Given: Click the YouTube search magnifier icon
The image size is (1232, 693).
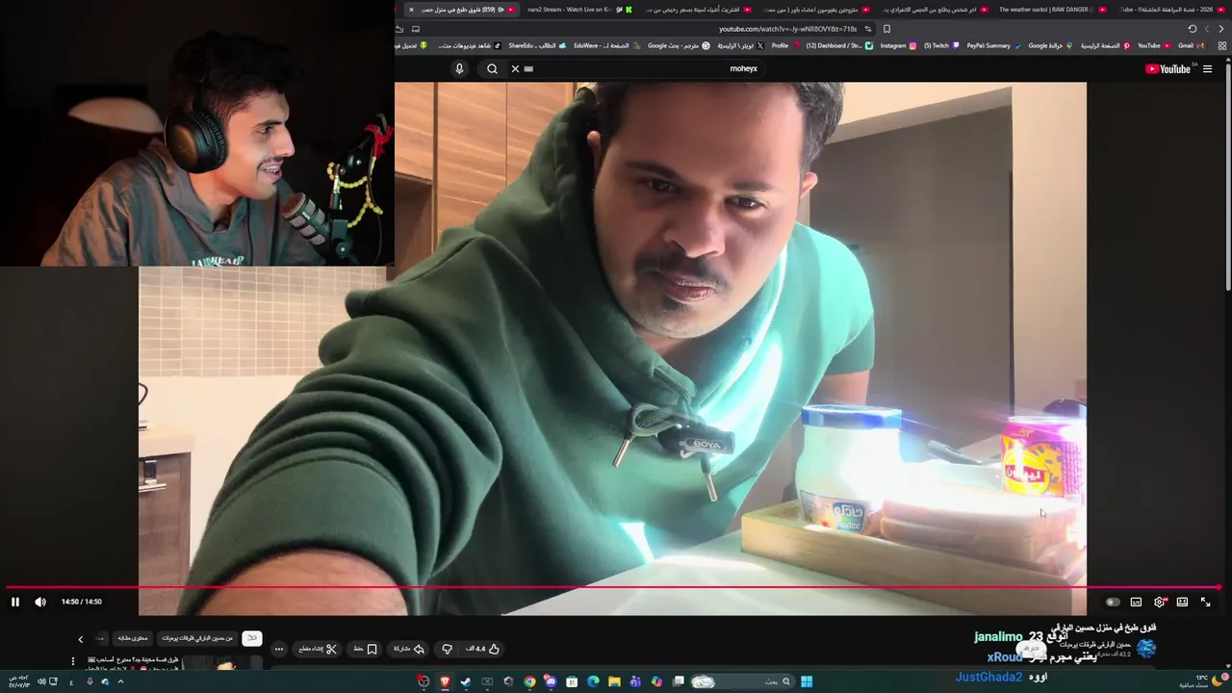Looking at the screenshot, I should [x=492, y=68].
